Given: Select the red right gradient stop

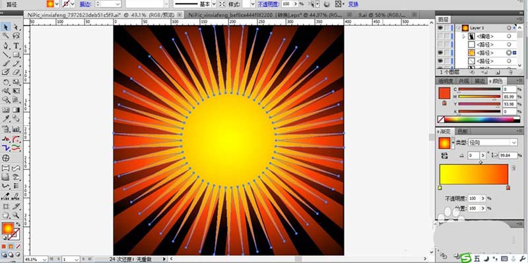Looking at the screenshot, I should 508,188.
